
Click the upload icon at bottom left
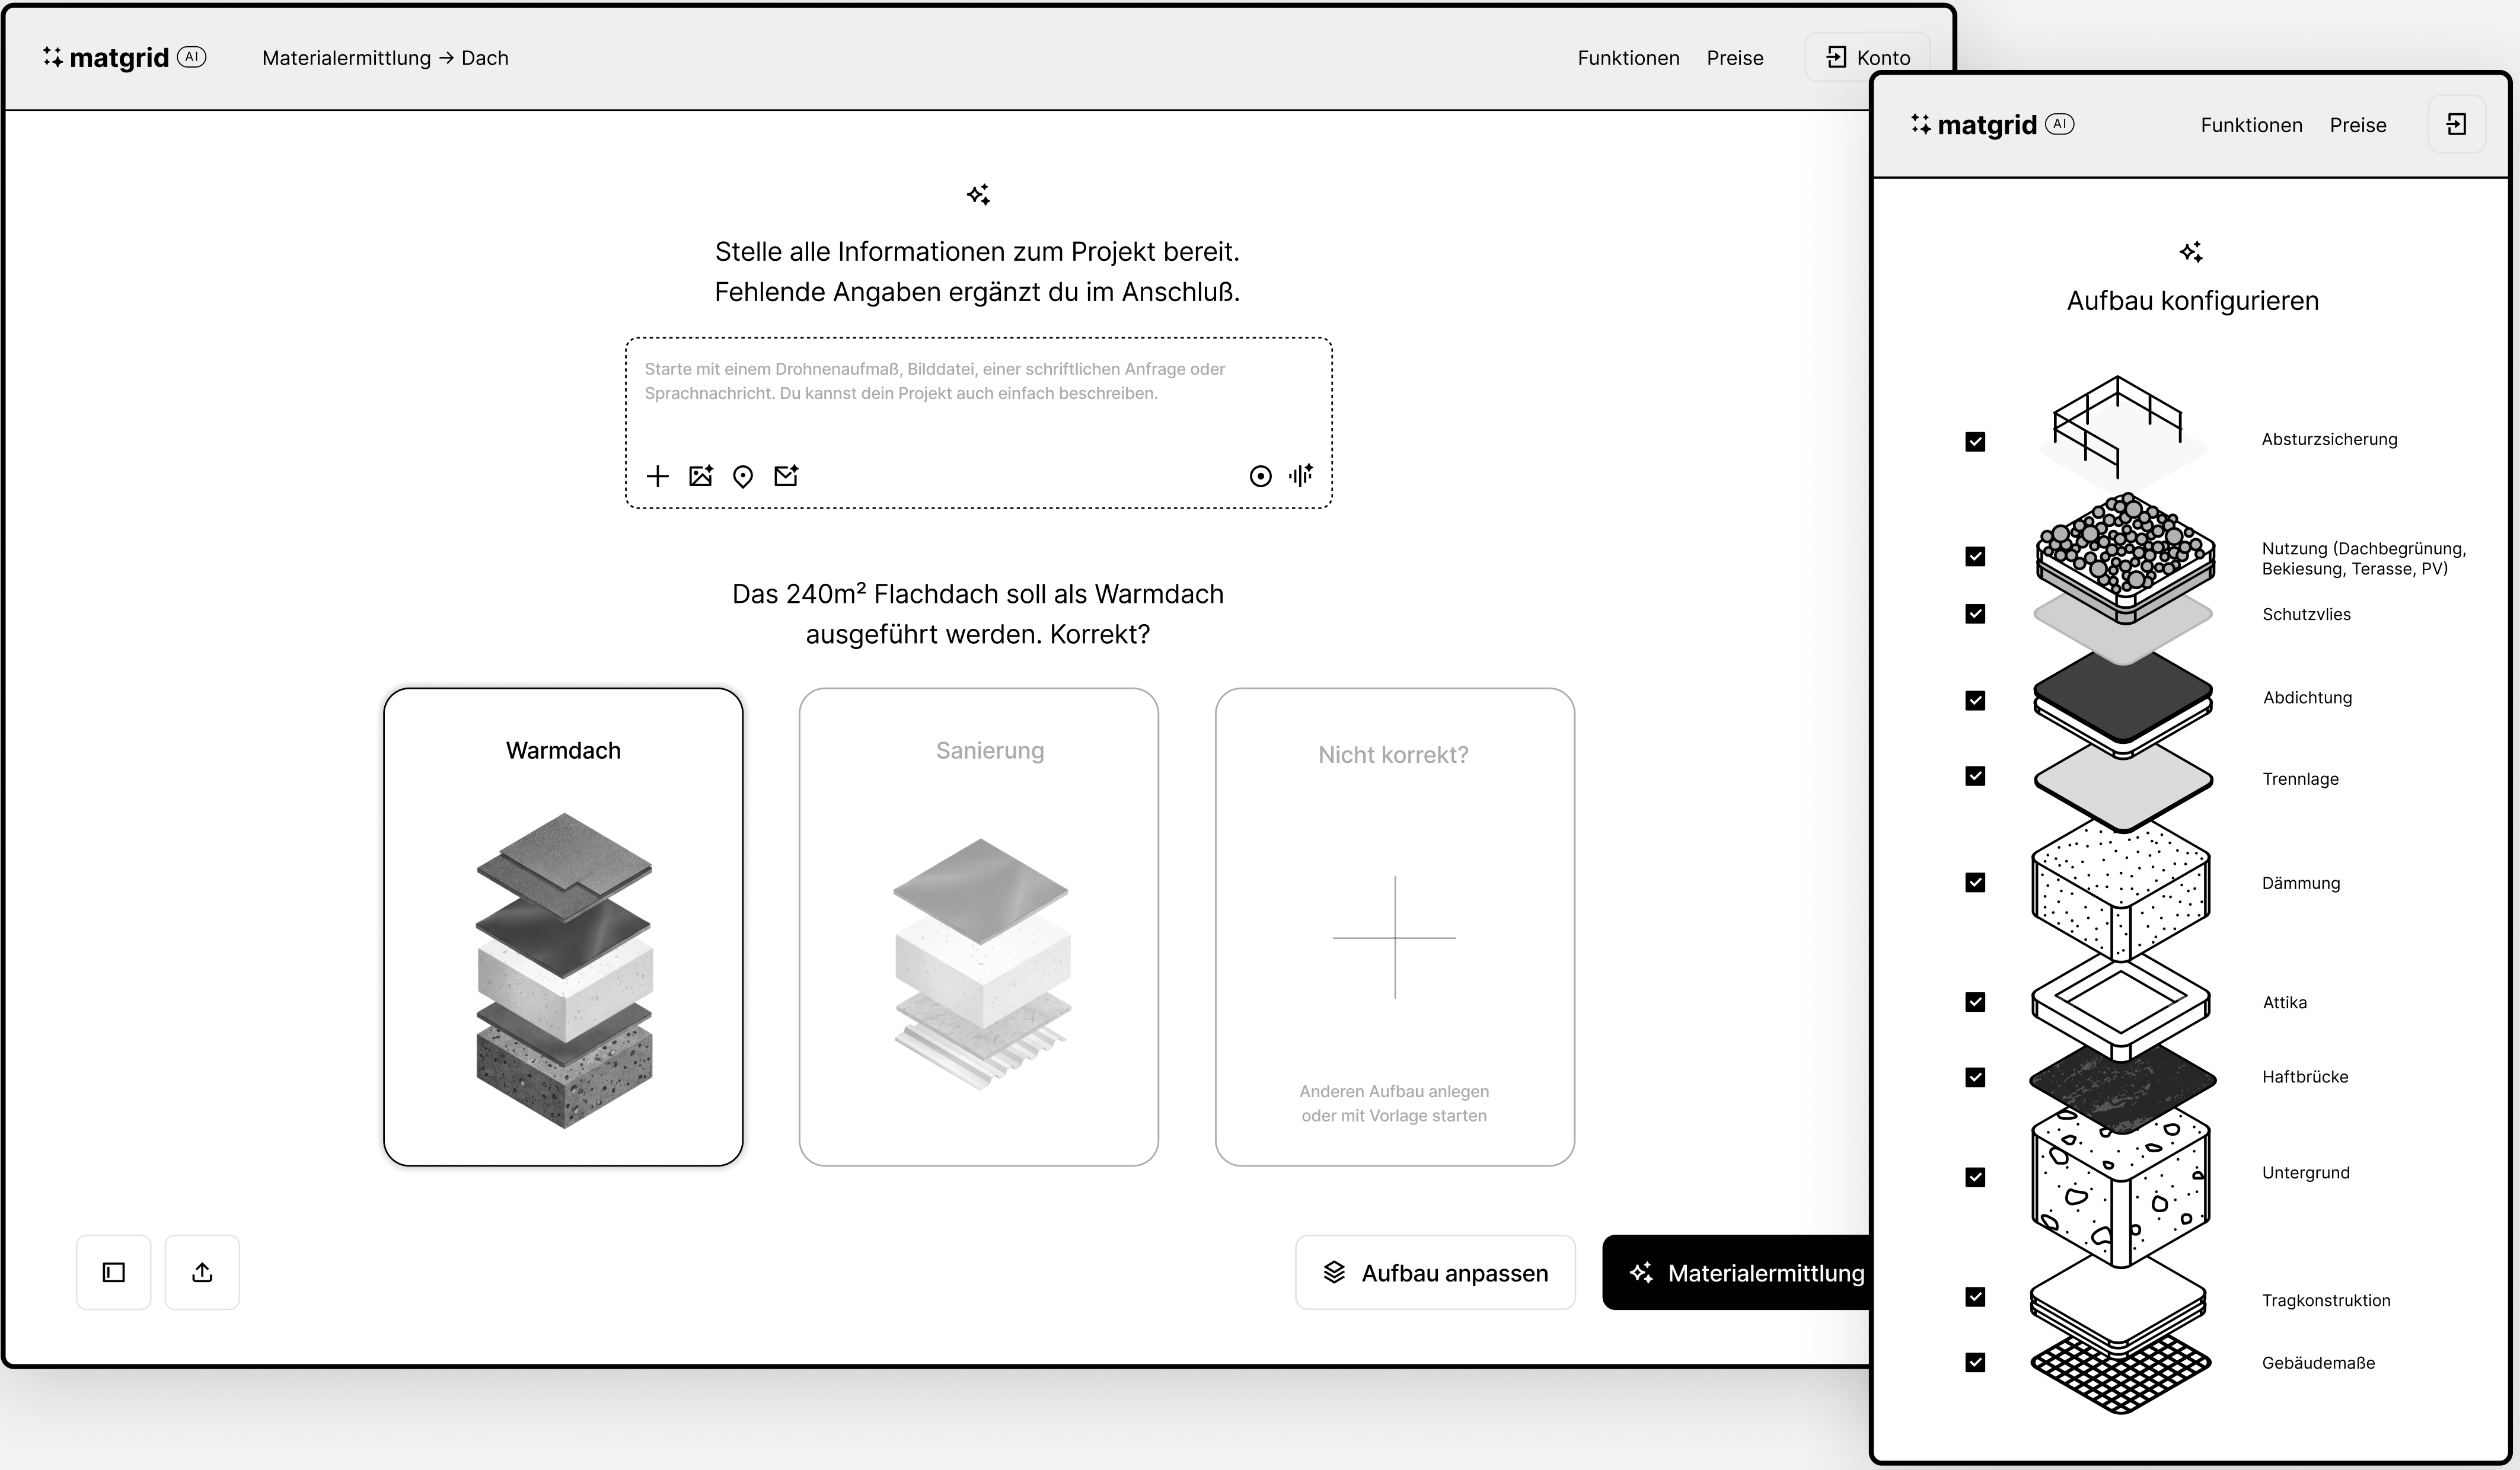(x=201, y=1272)
